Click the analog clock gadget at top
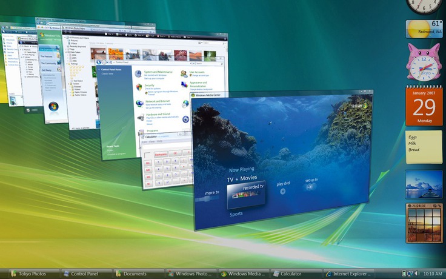Screen dimensions: 446x279 pyautogui.click(x=424, y=5)
